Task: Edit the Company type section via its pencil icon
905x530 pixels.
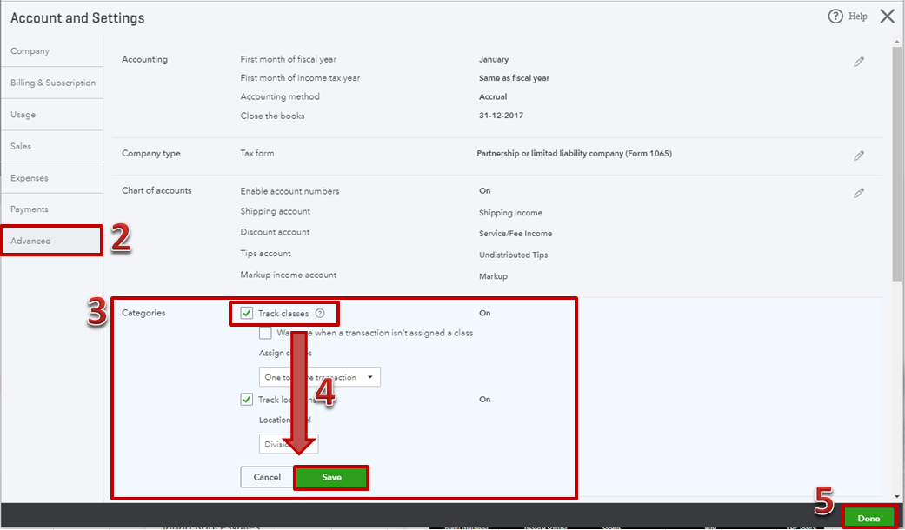Action: [x=859, y=155]
